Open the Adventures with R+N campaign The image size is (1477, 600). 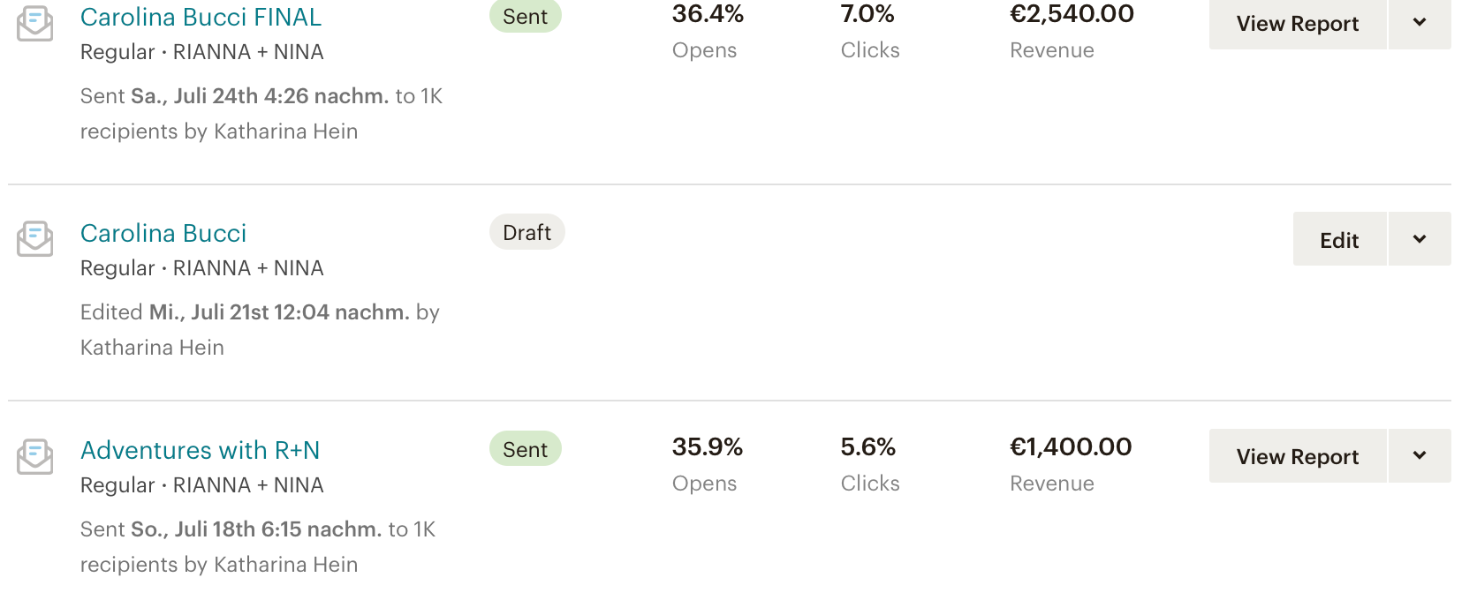point(200,450)
